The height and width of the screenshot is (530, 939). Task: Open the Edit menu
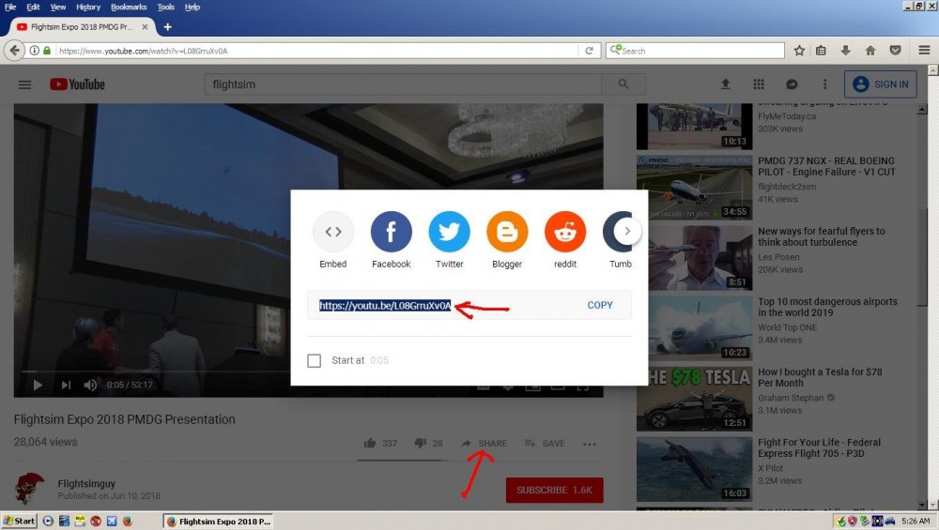pyautogui.click(x=34, y=8)
